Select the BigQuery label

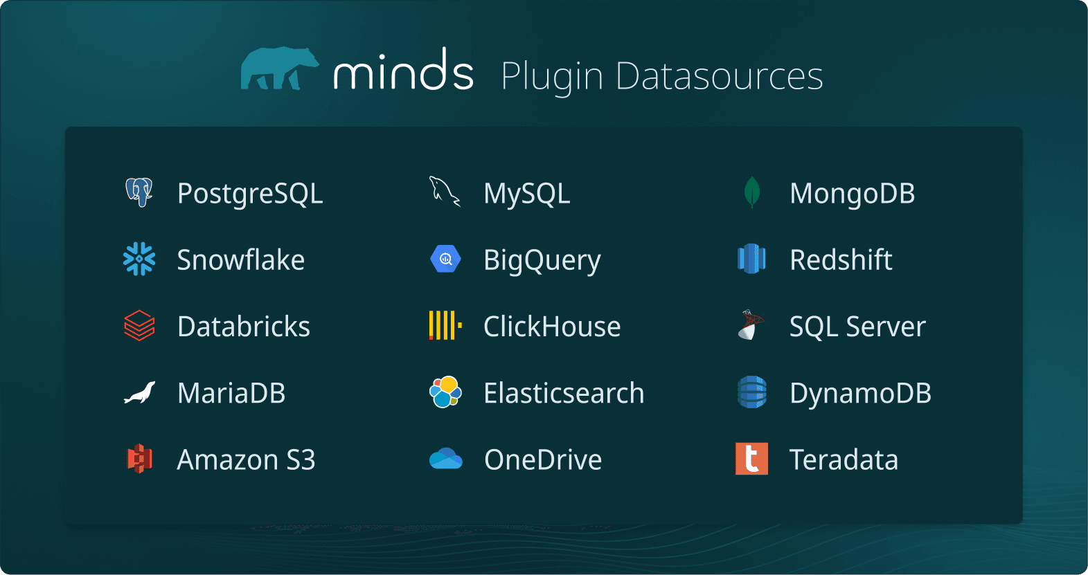pyautogui.click(x=542, y=261)
